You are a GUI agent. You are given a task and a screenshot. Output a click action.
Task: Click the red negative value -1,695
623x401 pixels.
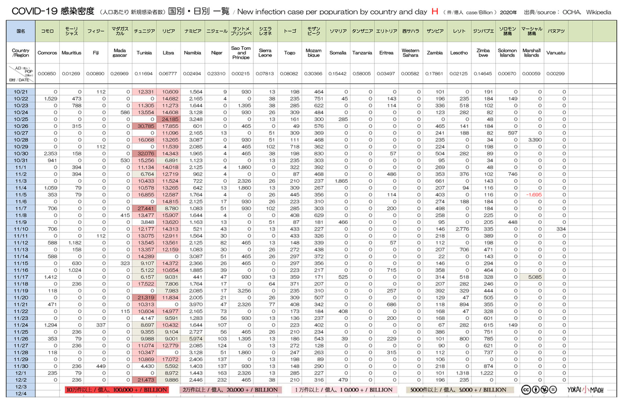click(x=533, y=195)
